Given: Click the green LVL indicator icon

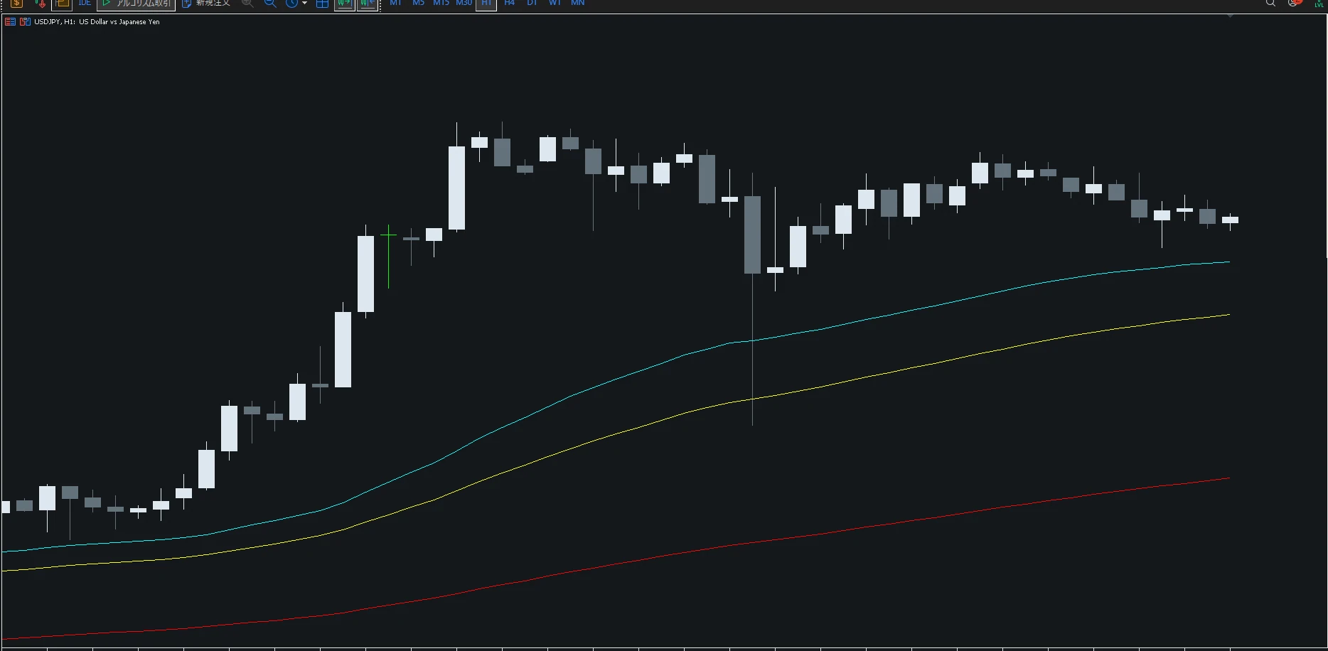Looking at the screenshot, I should click(x=1320, y=4).
